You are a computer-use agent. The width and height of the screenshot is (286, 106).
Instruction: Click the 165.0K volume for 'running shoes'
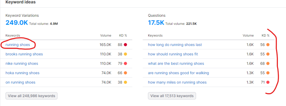coord(105,45)
